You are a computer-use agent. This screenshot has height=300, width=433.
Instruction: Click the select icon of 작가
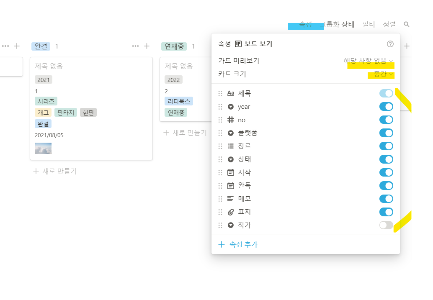coord(231,225)
